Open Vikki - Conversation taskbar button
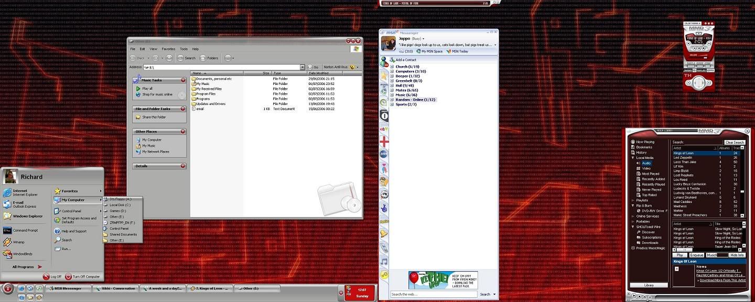 coord(115,288)
